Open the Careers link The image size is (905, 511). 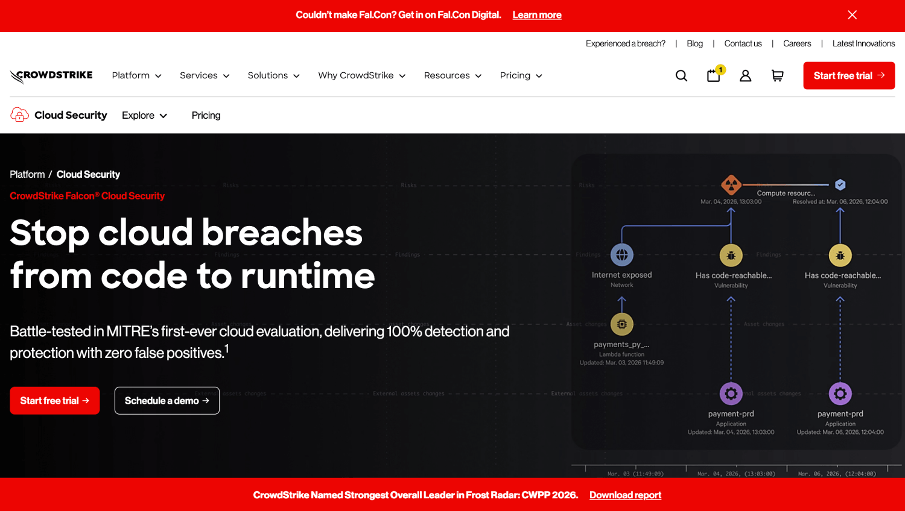797,43
